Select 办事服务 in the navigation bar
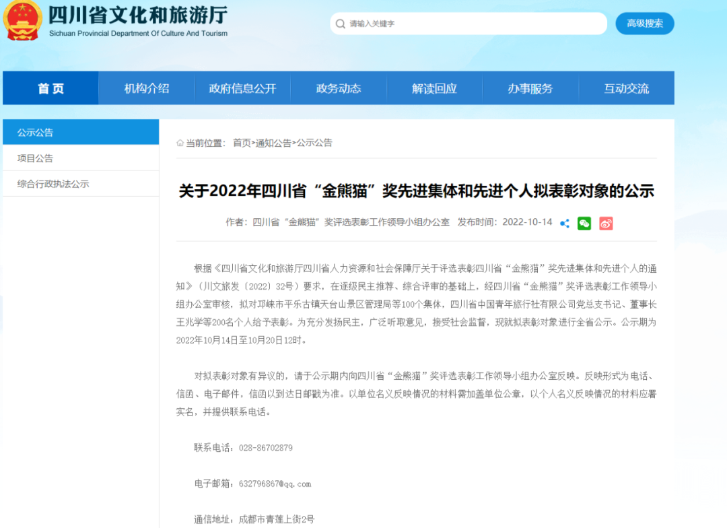The width and height of the screenshot is (727, 528). (x=530, y=88)
